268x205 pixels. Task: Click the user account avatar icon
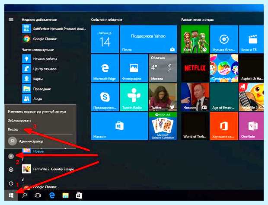pyautogui.click(x=11, y=156)
